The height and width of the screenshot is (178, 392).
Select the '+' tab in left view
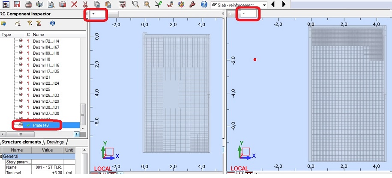coord(98,14)
